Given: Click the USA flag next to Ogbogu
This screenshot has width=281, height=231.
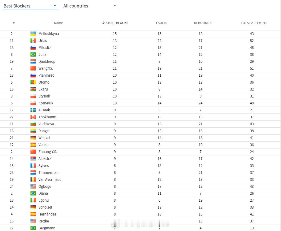Looking at the screenshot, I should pos(33,186).
